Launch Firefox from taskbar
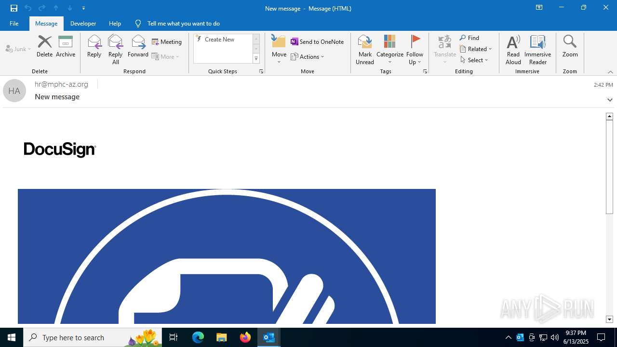 pos(245,337)
